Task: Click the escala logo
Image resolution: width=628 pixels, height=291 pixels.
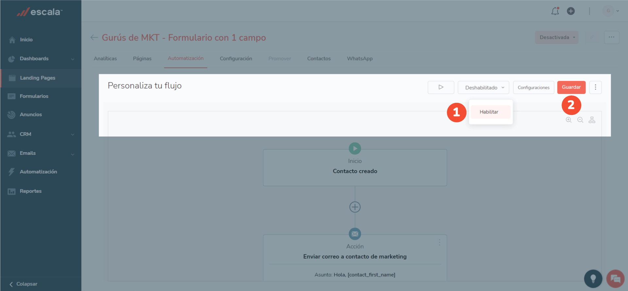Action: [x=40, y=12]
